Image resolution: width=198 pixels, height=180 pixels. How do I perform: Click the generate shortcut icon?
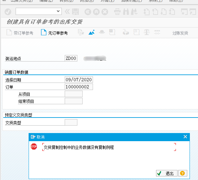click(x=193, y=12)
